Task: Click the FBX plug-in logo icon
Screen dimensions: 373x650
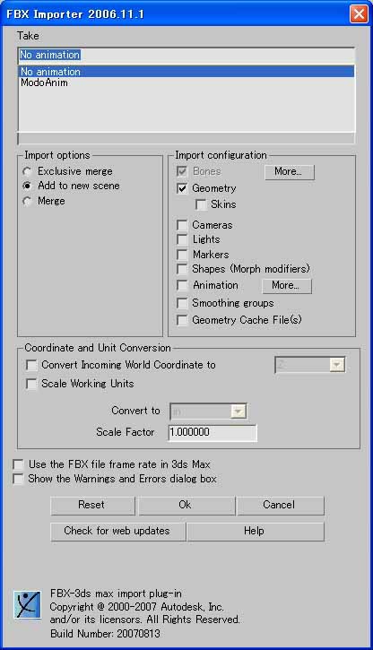Action: (x=28, y=605)
